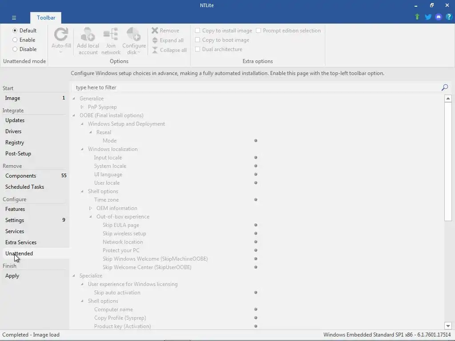This screenshot has height=341, width=455.
Task: Check Prompt edition selection
Action: 258,31
